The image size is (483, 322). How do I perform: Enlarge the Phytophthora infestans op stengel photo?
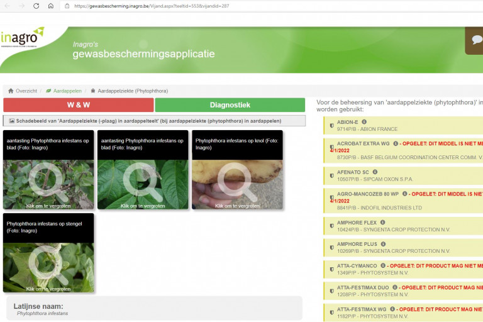(x=48, y=253)
